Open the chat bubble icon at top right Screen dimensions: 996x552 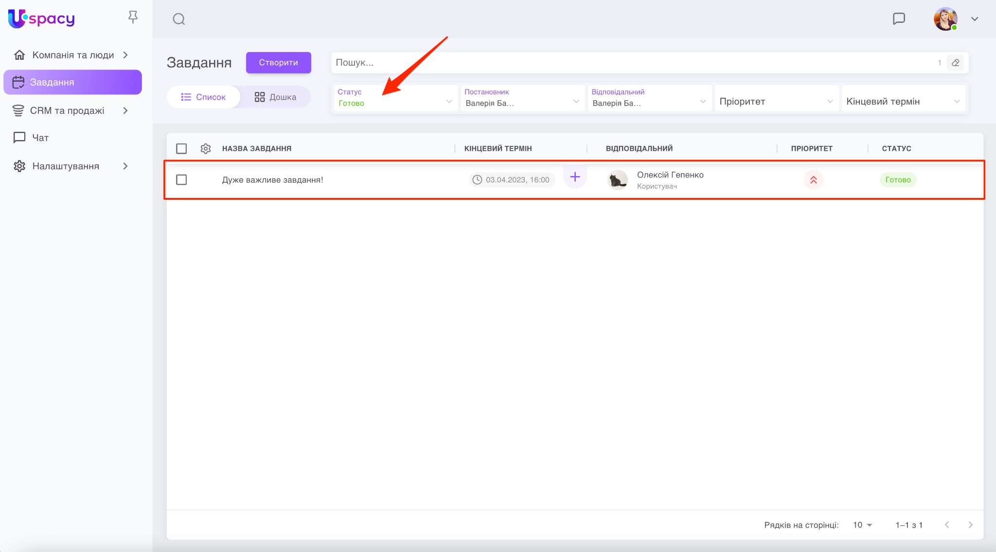[x=899, y=19]
